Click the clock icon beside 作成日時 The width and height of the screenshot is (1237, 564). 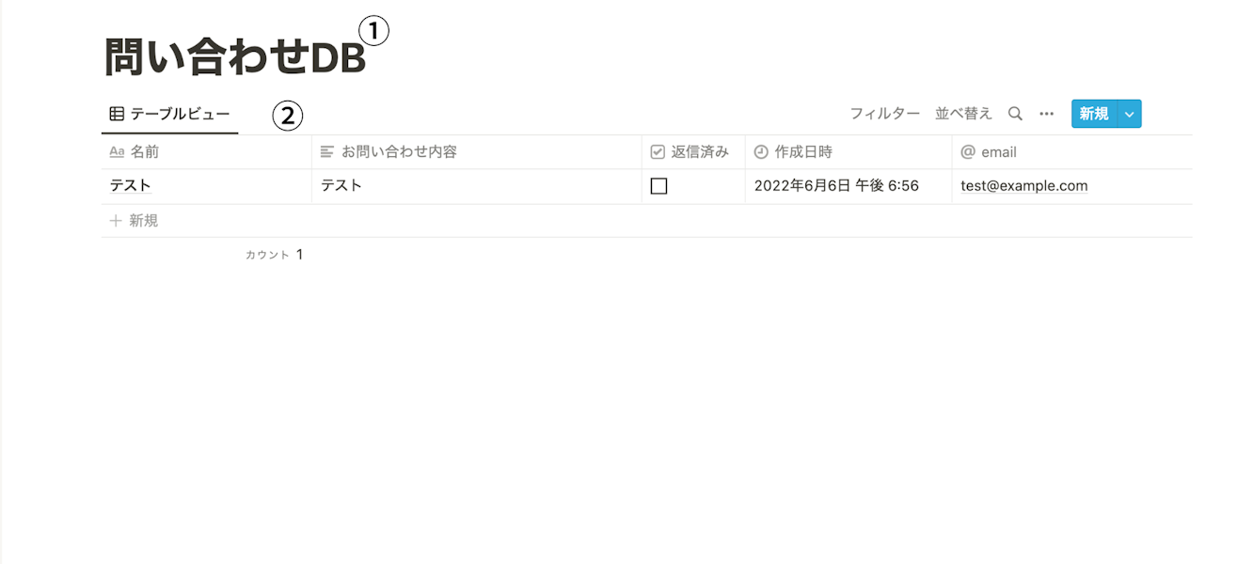(761, 151)
